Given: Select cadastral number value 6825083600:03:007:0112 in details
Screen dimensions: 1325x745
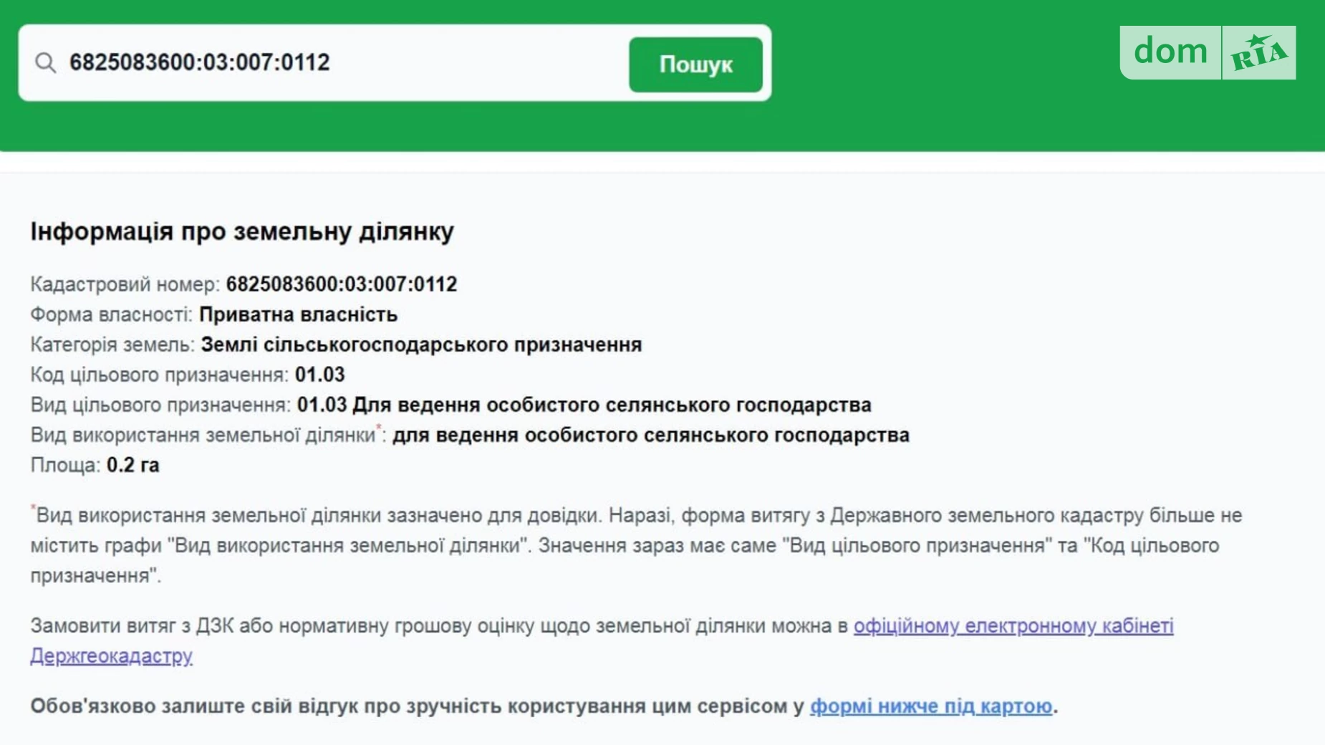Looking at the screenshot, I should [342, 284].
